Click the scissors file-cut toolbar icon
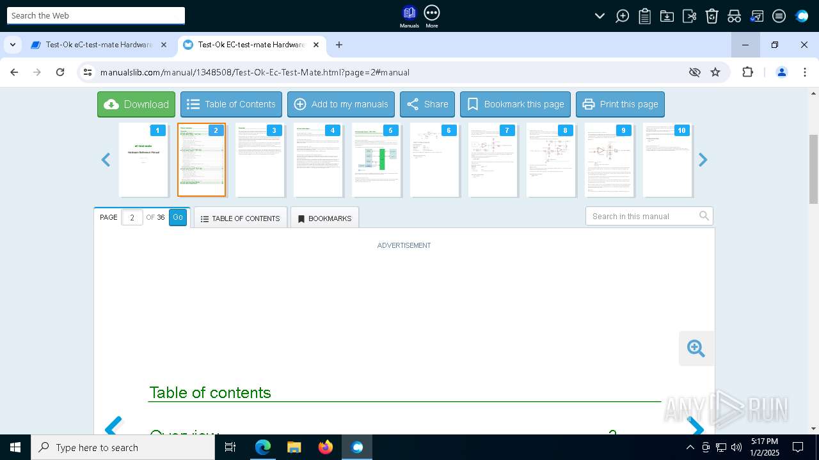Viewport: 819px width, 460px height. [x=689, y=16]
